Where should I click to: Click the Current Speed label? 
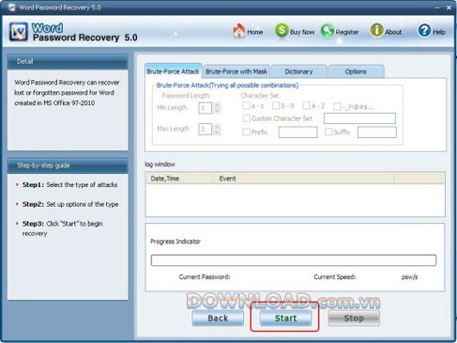(335, 277)
